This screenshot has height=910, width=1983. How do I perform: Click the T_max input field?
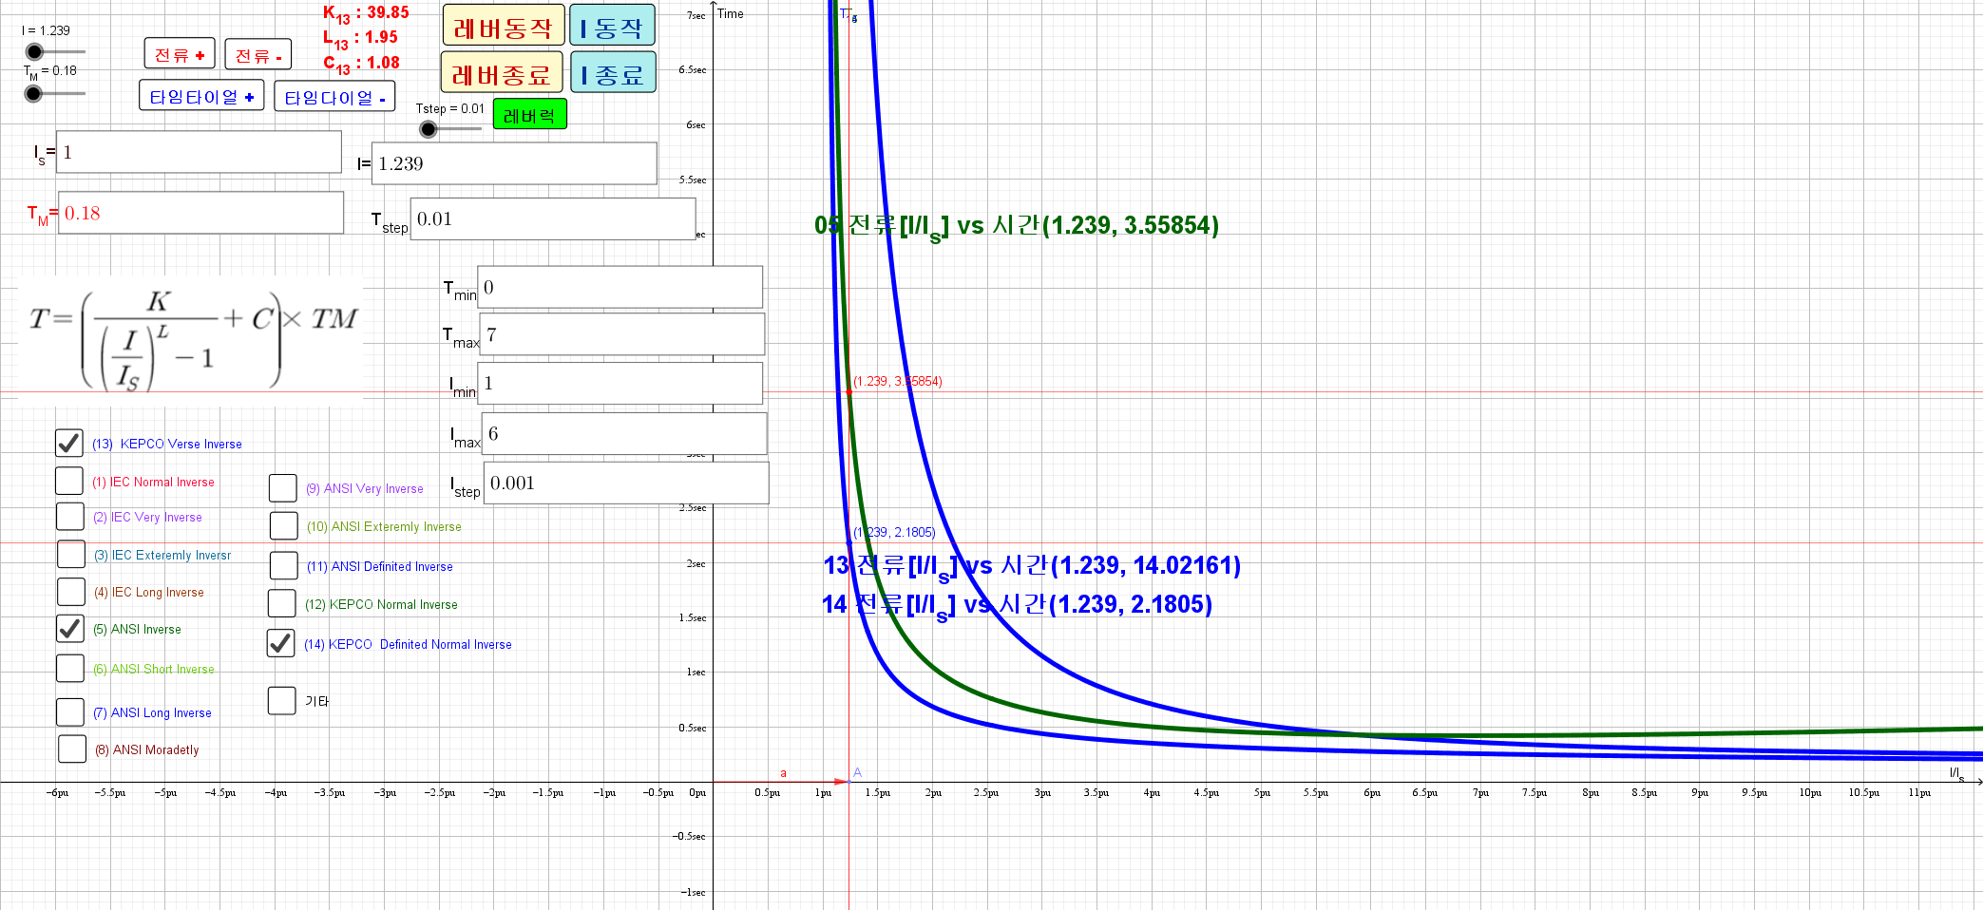point(622,334)
